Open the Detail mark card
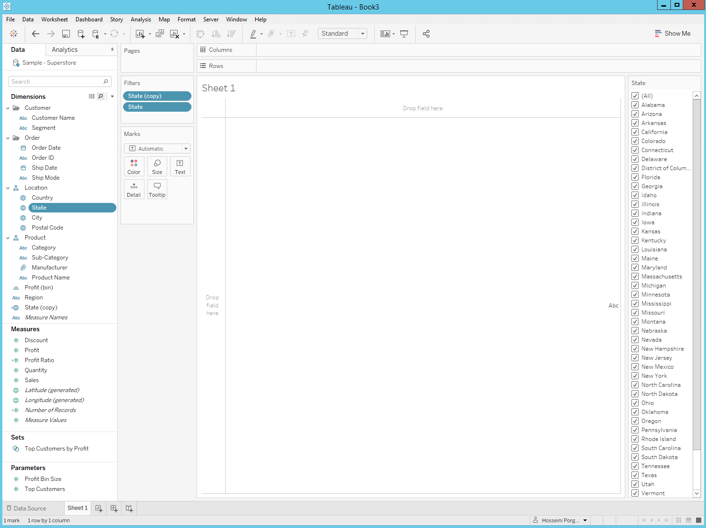 [134, 189]
